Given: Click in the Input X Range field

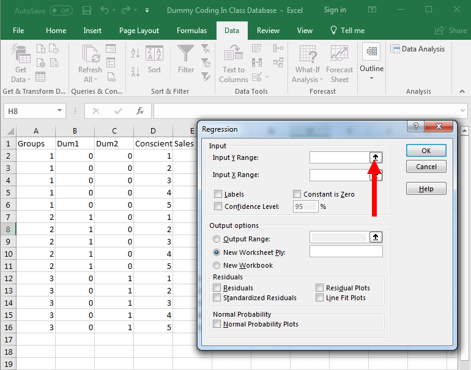Looking at the screenshot, I should [339, 175].
